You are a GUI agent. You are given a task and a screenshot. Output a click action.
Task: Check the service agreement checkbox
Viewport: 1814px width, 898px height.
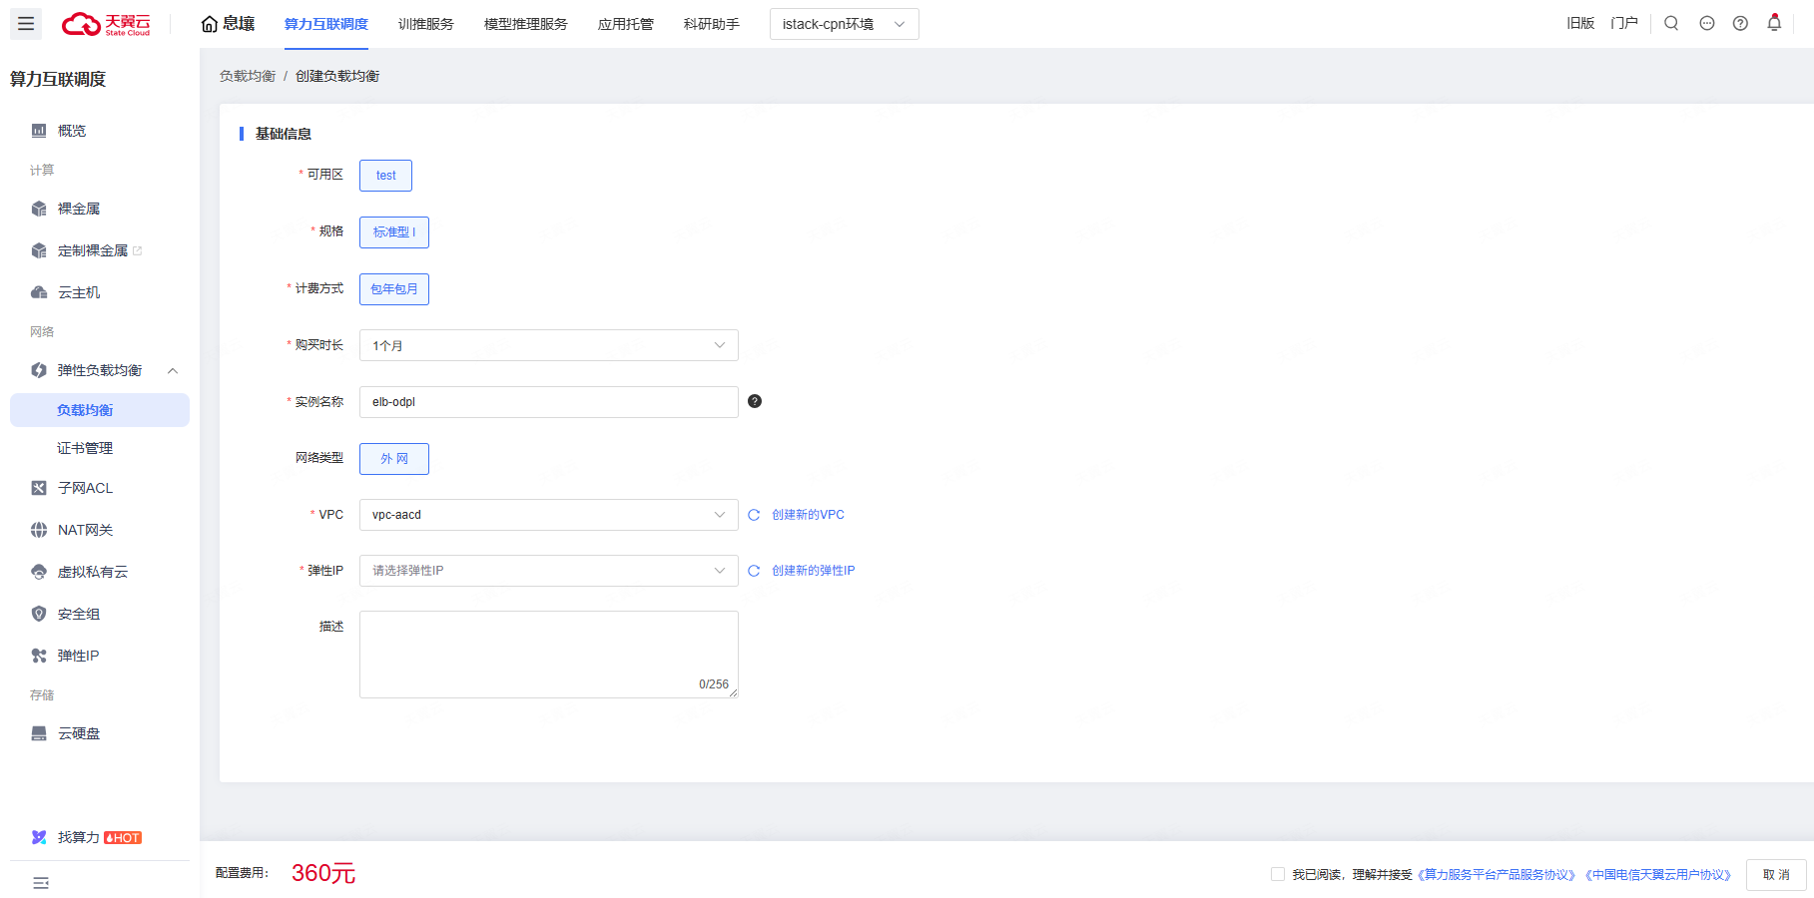tap(1277, 874)
